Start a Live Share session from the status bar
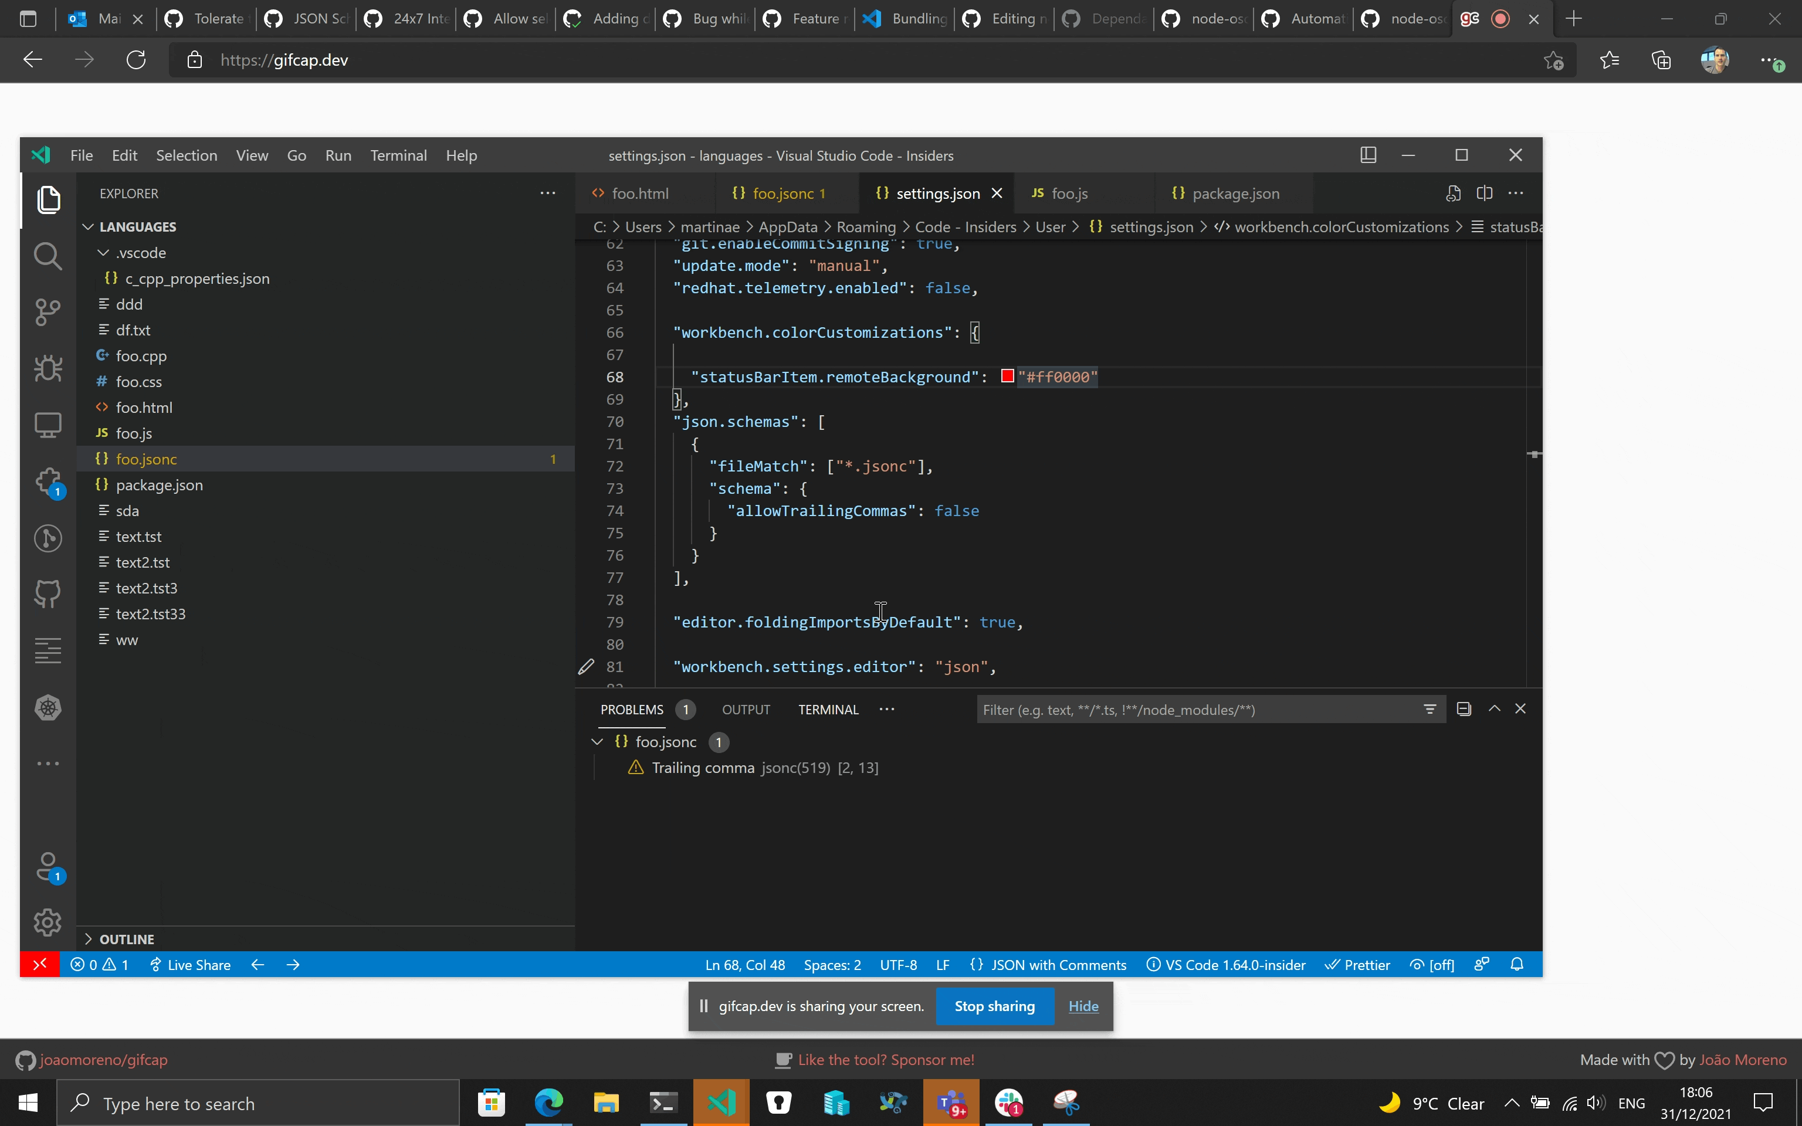This screenshot has height=1126, width=1802. pos(190,964)
